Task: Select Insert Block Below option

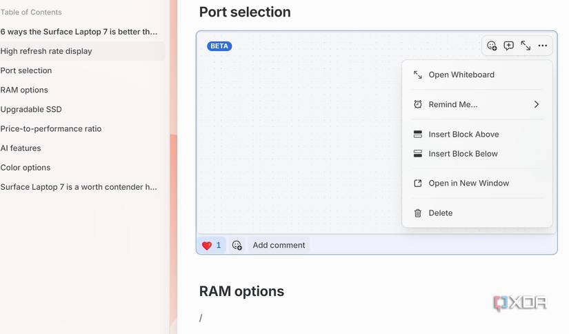Action: click(x=477, y=154)
